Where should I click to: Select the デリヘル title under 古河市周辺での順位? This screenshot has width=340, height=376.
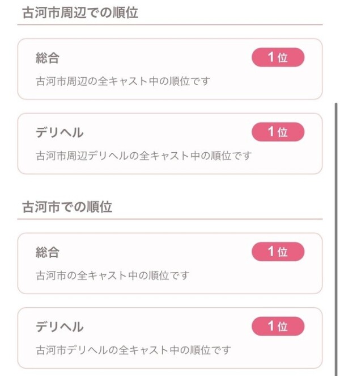59,132
